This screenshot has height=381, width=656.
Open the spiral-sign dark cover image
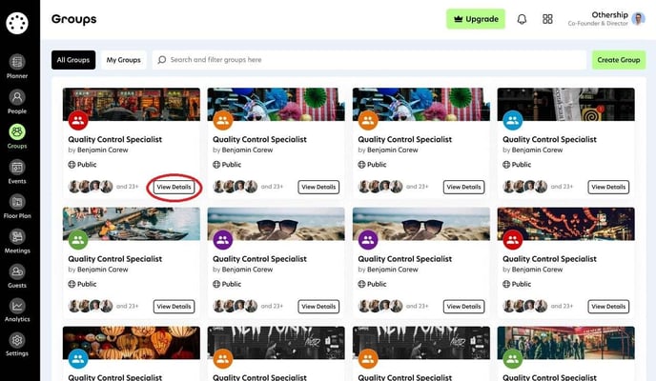(x=566, y=104)
